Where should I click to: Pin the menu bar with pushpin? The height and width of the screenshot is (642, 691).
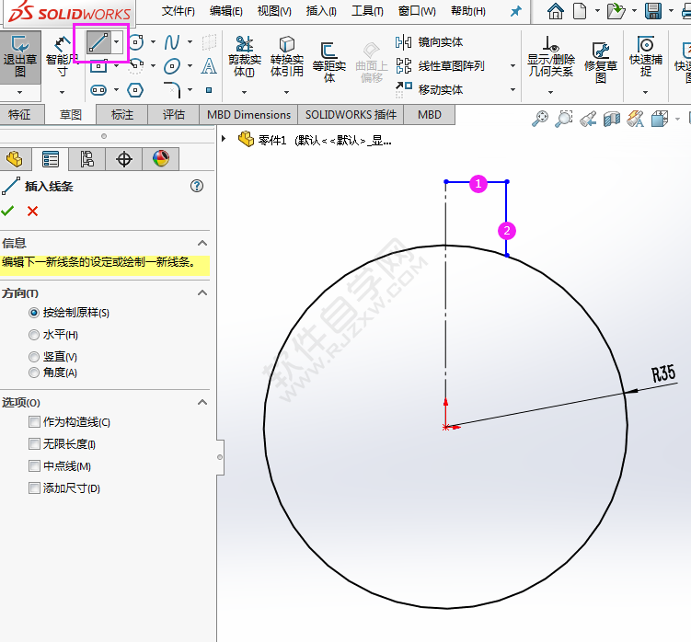pyautogui.click(x=515, y=11)
